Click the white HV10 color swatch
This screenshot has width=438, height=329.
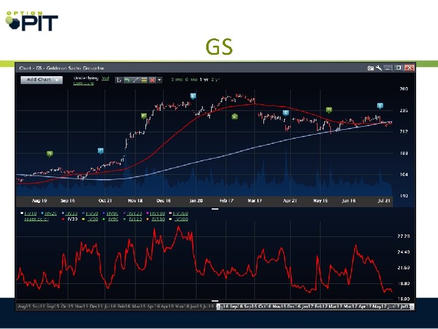click(22, 213)
